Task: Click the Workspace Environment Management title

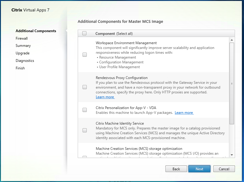Action: click(x=126, y=43)
